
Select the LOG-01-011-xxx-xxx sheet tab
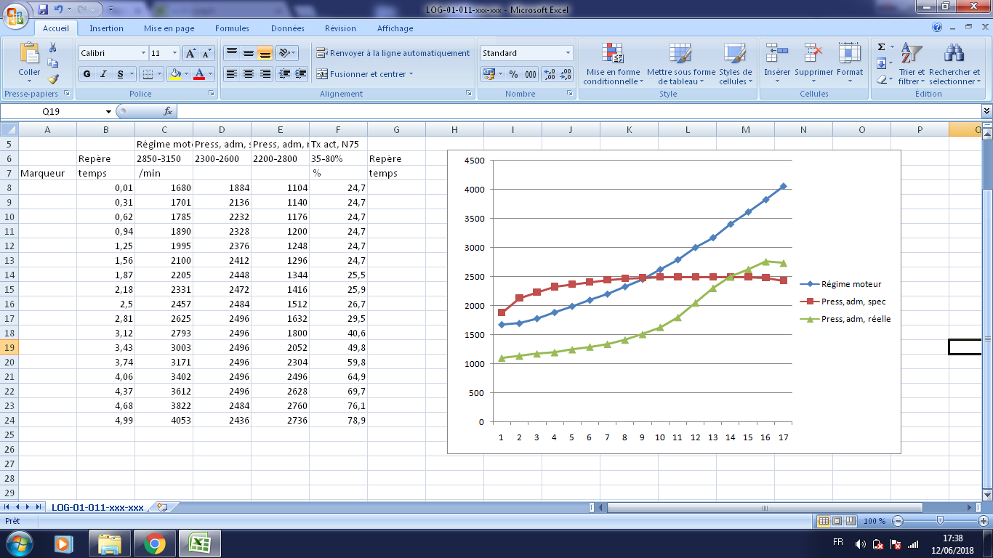[97, 507]
